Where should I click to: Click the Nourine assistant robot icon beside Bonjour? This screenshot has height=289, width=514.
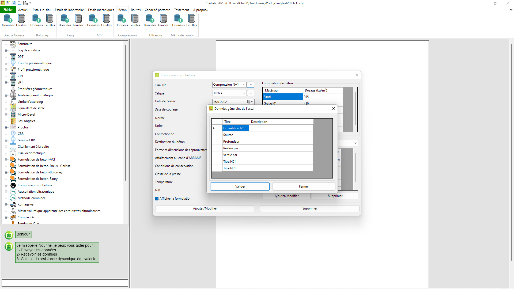tap(9, 235)
